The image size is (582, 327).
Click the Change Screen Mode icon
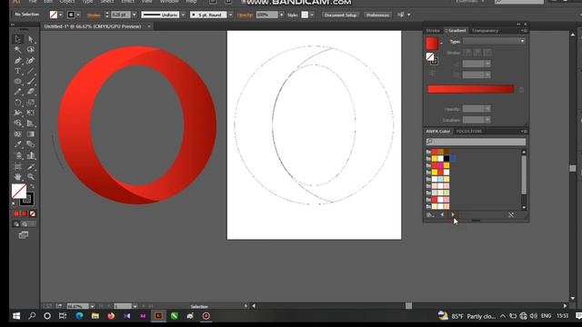(24, 235)
